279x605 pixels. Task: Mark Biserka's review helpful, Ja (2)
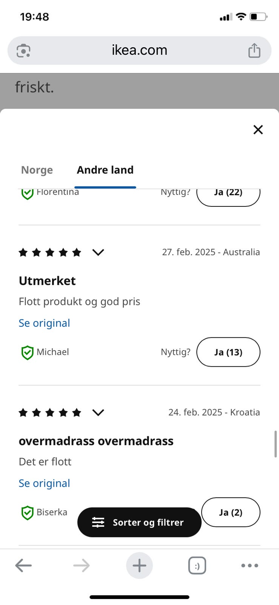tap(231, 512)
